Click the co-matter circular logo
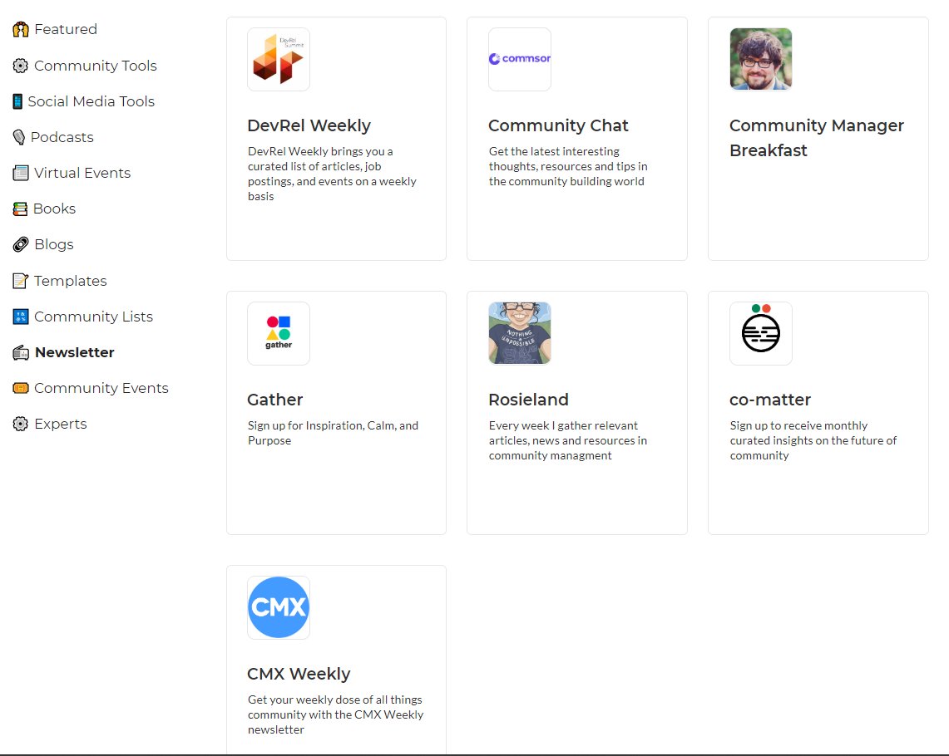The height and width of the screenshot is (756, 949). click(760, 332)
